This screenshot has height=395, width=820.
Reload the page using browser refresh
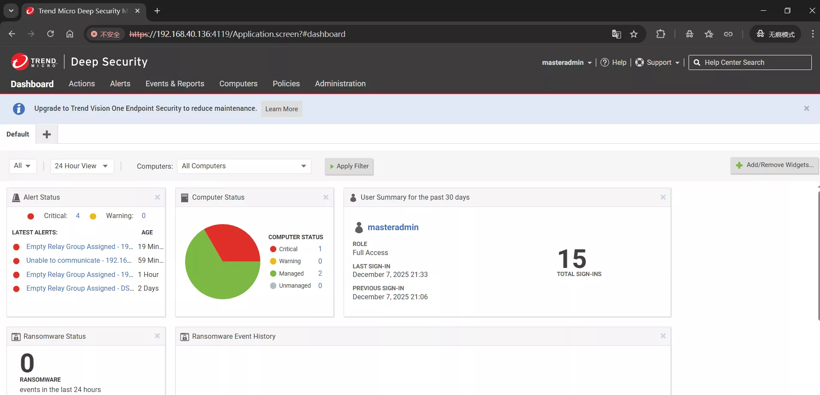[50, 34]
